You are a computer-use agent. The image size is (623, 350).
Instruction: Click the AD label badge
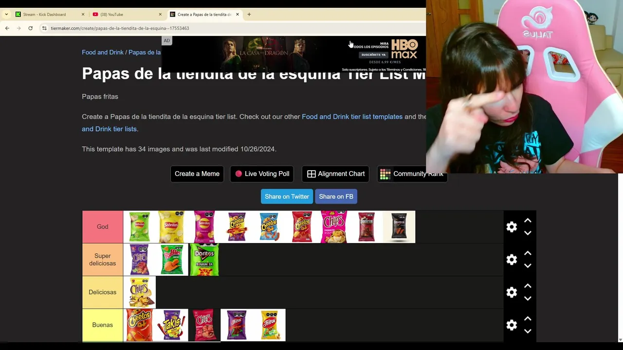[166, 41]
